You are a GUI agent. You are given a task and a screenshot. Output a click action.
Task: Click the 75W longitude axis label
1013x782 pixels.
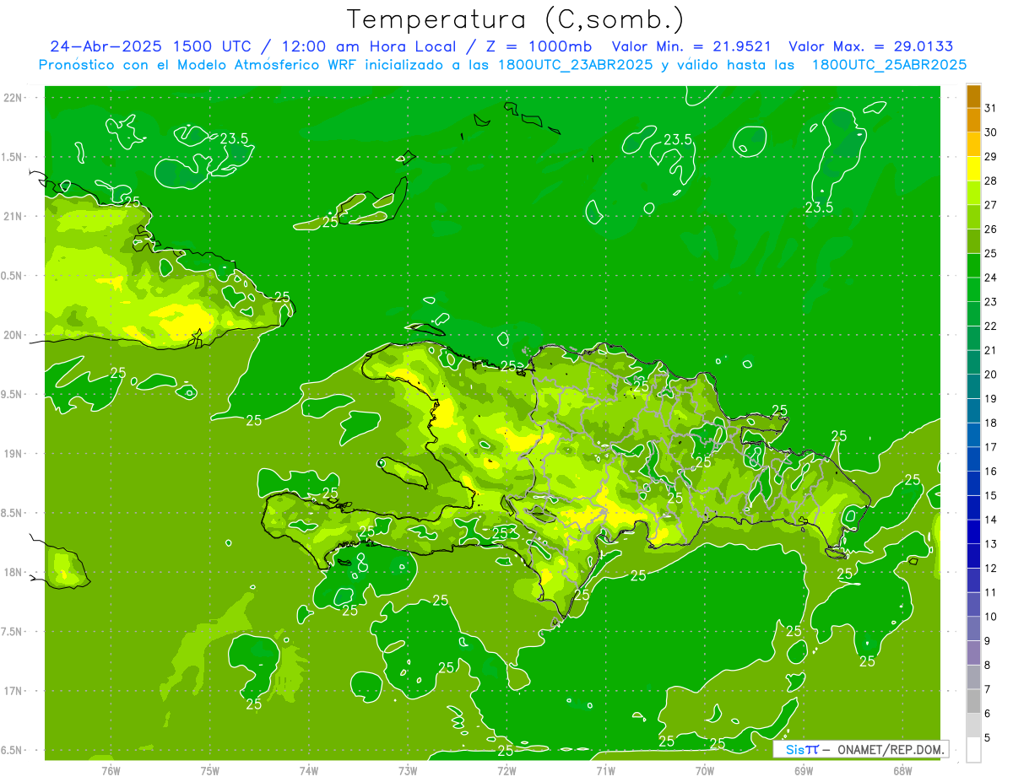click(x=209, y=771)
